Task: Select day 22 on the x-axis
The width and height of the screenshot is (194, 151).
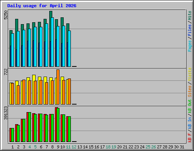Action: click(x=131, y=147)
